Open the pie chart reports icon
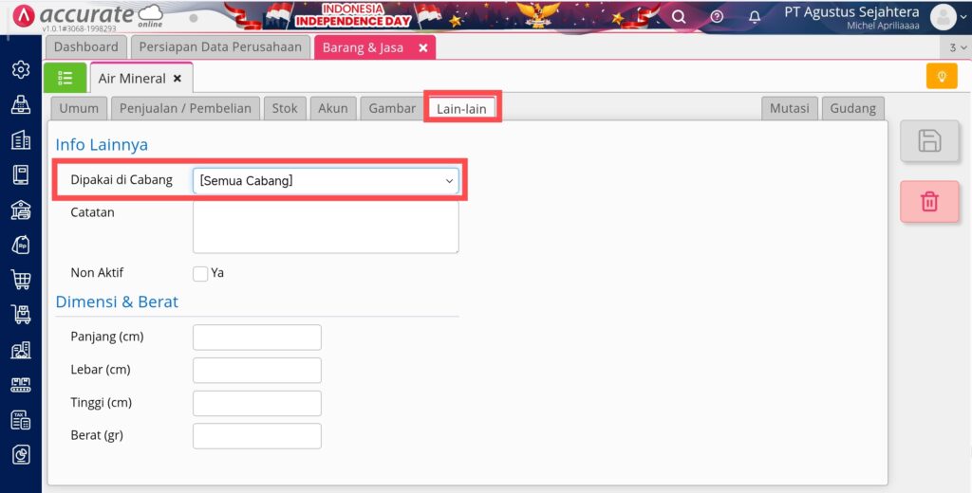972x493 pixels. coord(21,456)
